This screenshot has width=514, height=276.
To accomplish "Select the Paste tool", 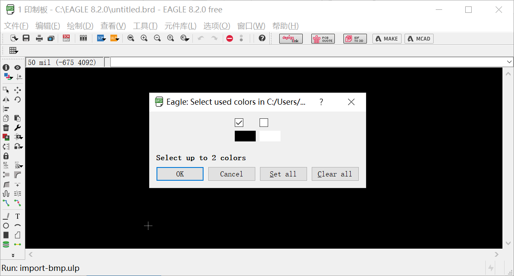I will pyautogui.click(x=18, y=118).
